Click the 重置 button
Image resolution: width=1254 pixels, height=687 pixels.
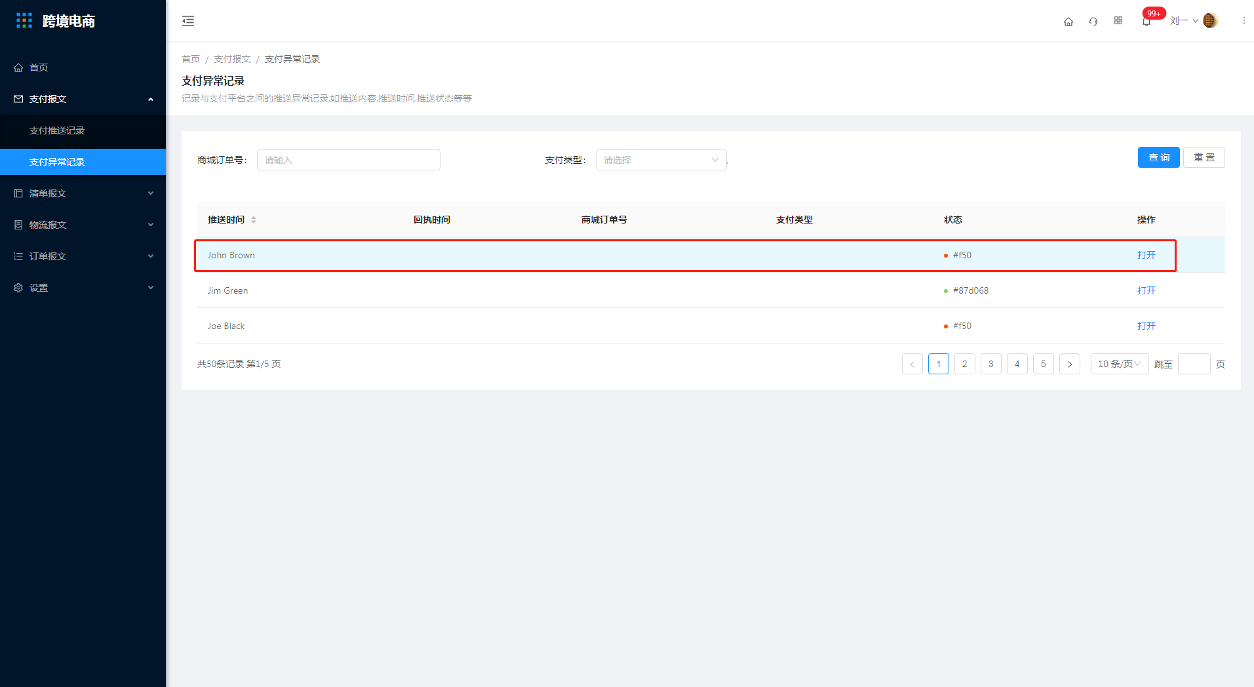click(1204, 157)
